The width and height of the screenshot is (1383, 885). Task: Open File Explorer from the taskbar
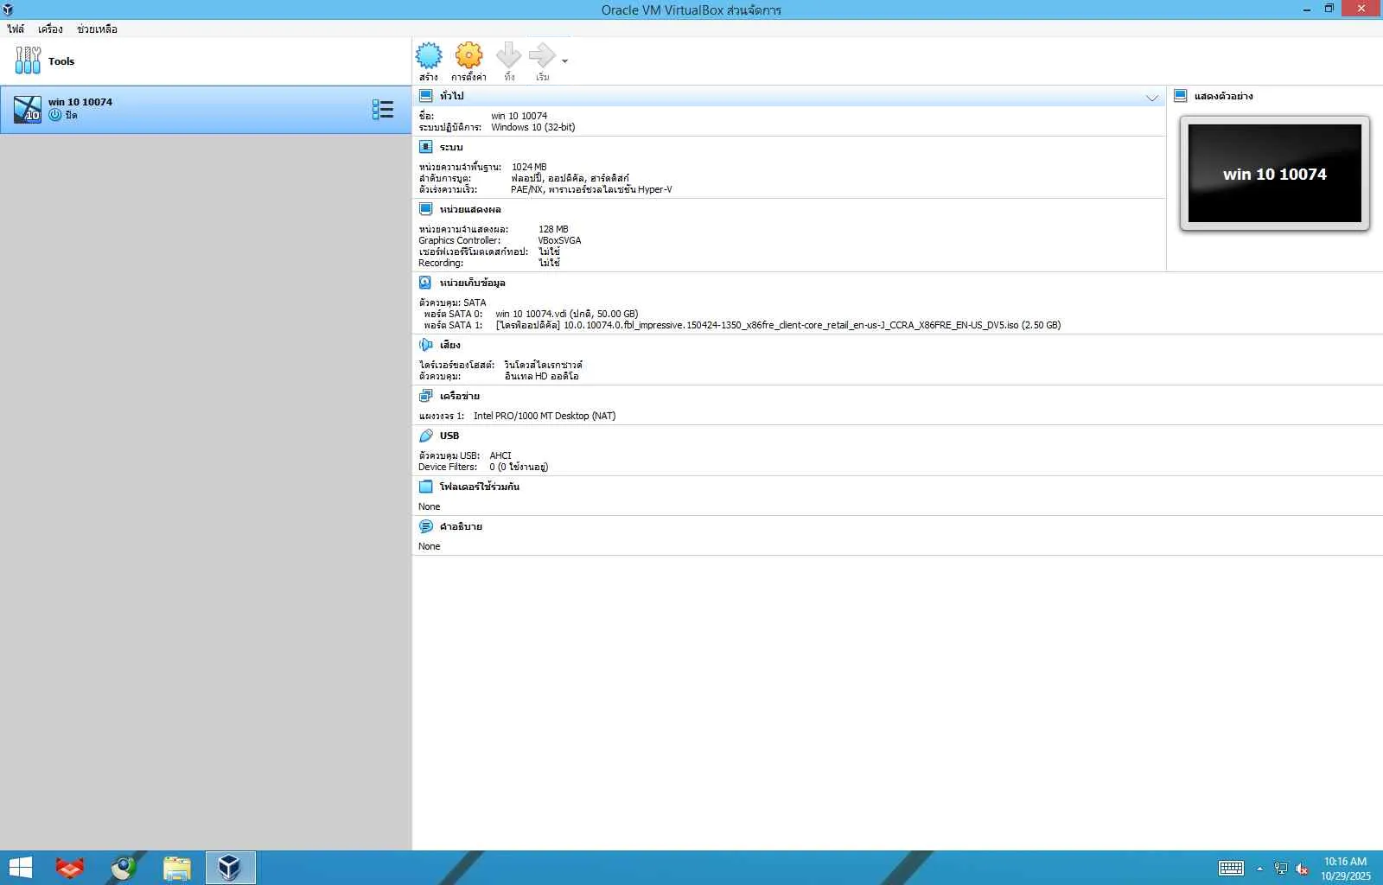click(176, 868)
